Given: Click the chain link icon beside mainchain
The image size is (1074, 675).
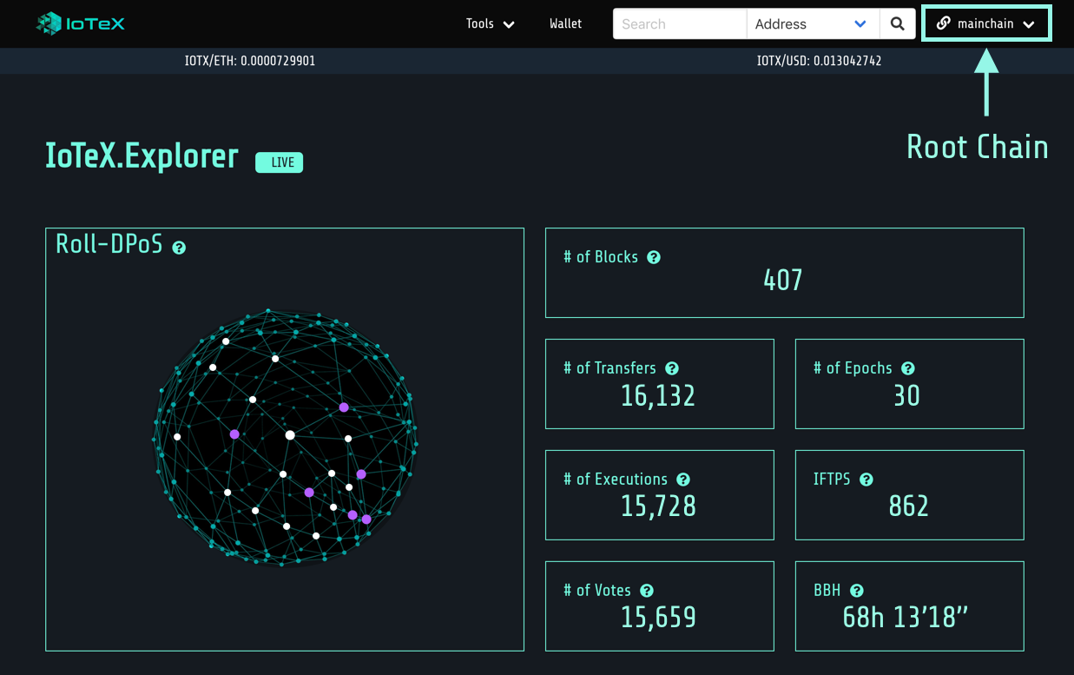Looking at the screenshot, I should click(x=944, y=23).
